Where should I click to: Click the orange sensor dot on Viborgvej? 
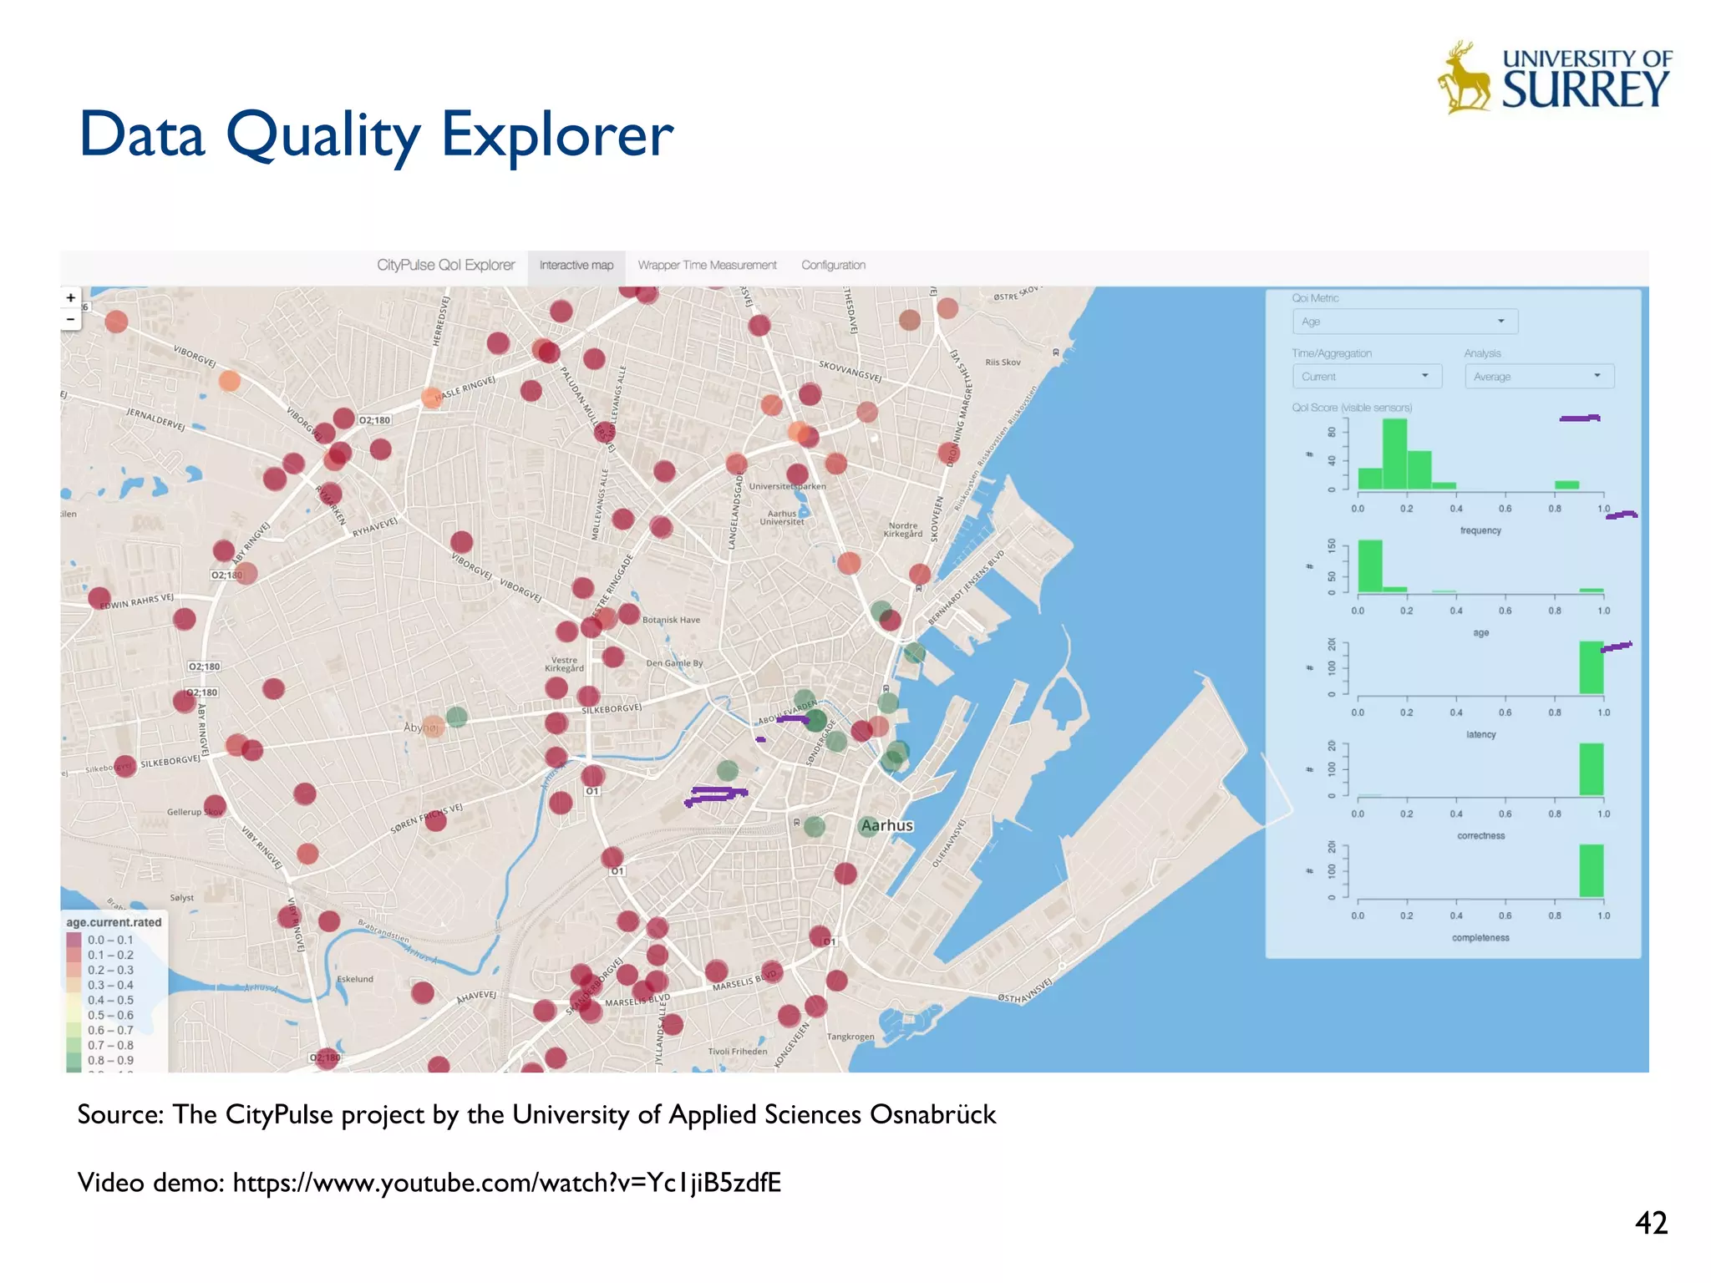point(229,381)
